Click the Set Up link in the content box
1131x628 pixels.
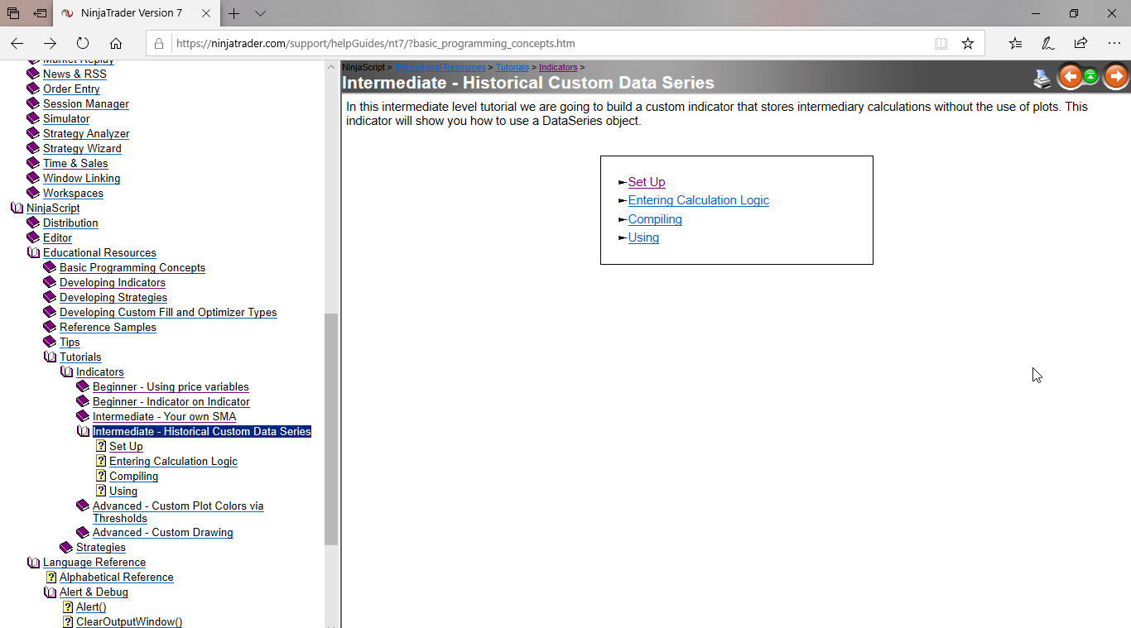pyautogui.click(x=647, y=182)
